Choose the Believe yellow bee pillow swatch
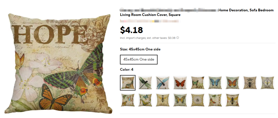The image size is (278, 118). coord(163,100)
